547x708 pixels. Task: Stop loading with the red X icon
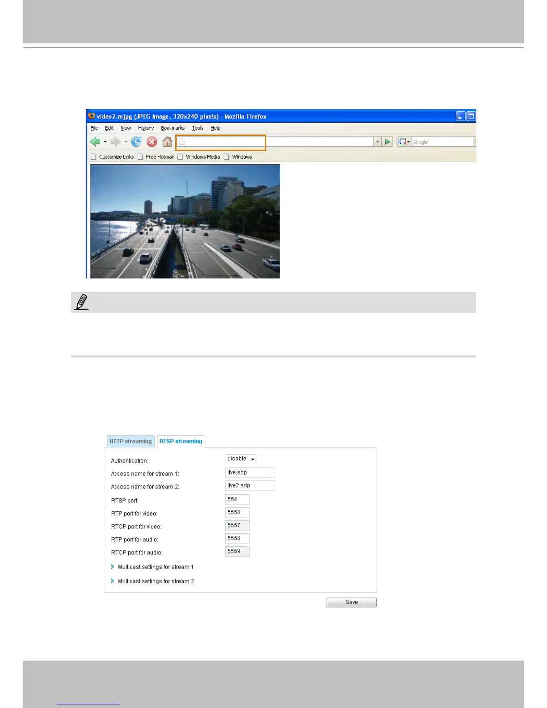tap(152, 142)
